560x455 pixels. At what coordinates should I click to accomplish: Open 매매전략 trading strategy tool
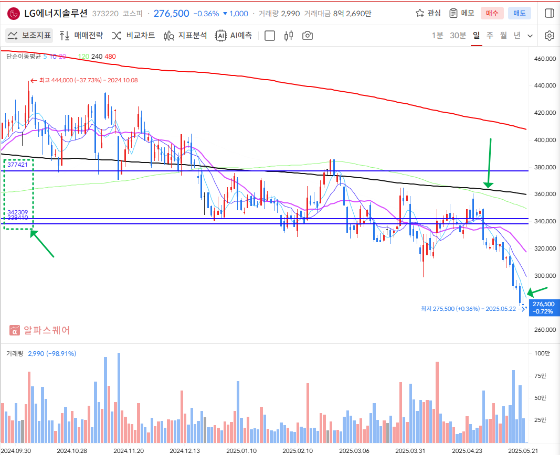click(81, 35)
